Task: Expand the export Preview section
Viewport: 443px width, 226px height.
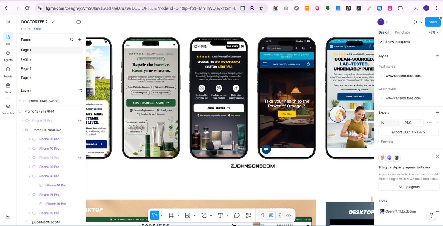Action: (386, 141)
